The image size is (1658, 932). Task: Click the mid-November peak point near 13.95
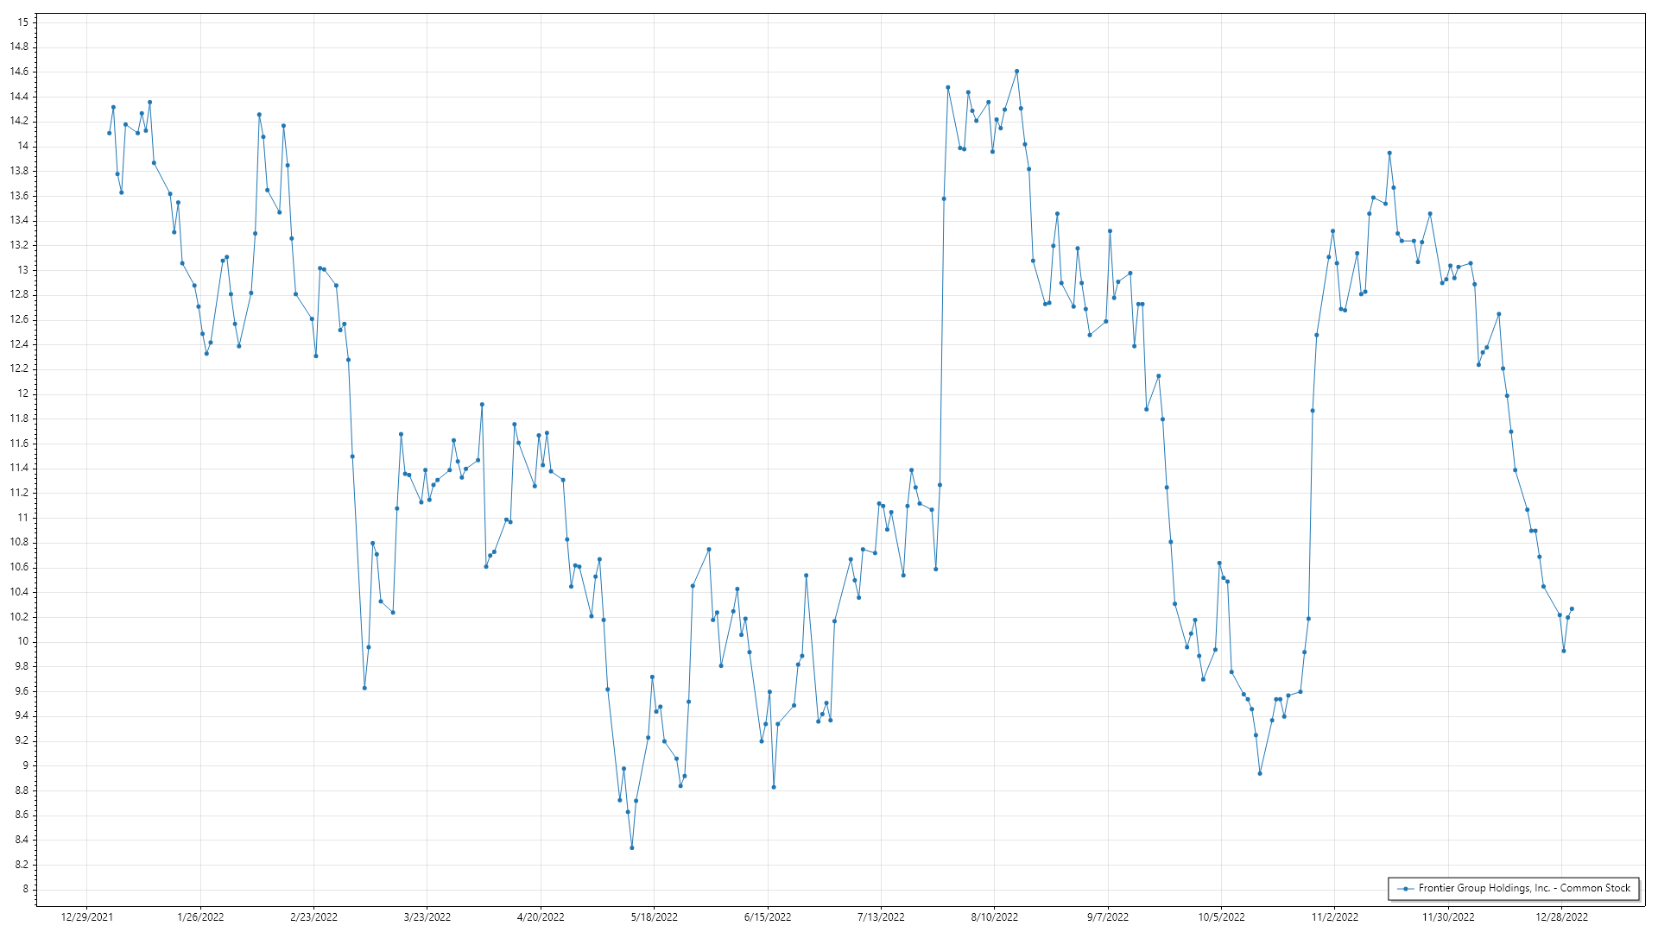(x=1389, y=153)
